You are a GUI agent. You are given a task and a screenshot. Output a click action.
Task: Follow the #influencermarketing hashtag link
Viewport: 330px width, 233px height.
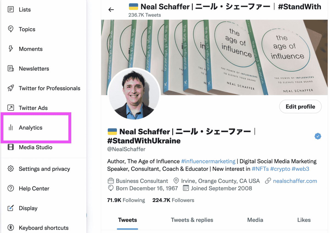tap(208, 161)
